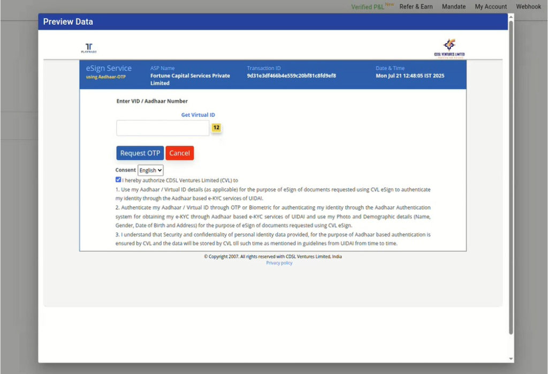This screenshot has height=374, width=548.
Task: Click the scrollbar down arrow
Action: (x=511, y=358)
